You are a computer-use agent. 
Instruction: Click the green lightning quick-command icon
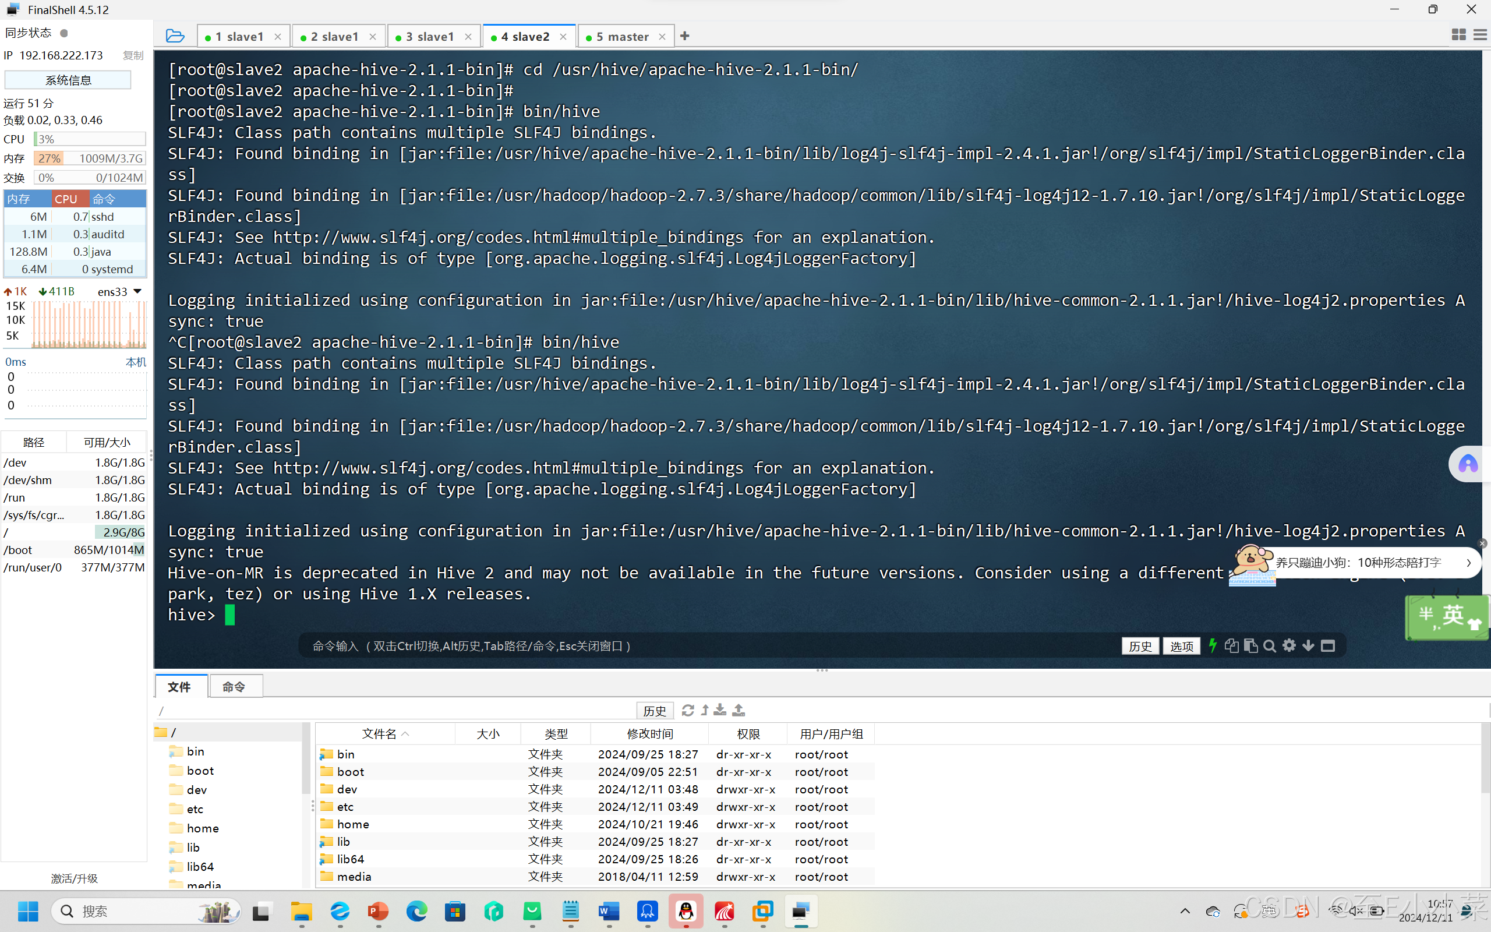click(x=1213, y=645)
